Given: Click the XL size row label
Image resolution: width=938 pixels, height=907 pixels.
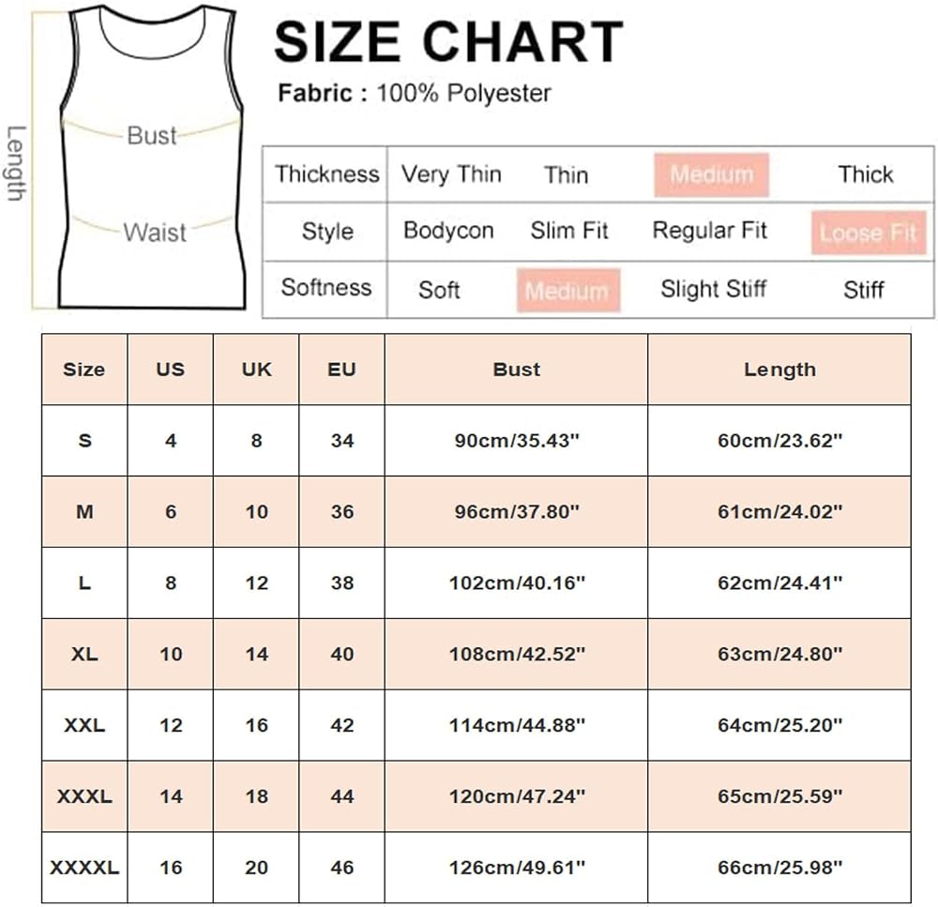Looking at the screenshot, I should tap(84, 654).
